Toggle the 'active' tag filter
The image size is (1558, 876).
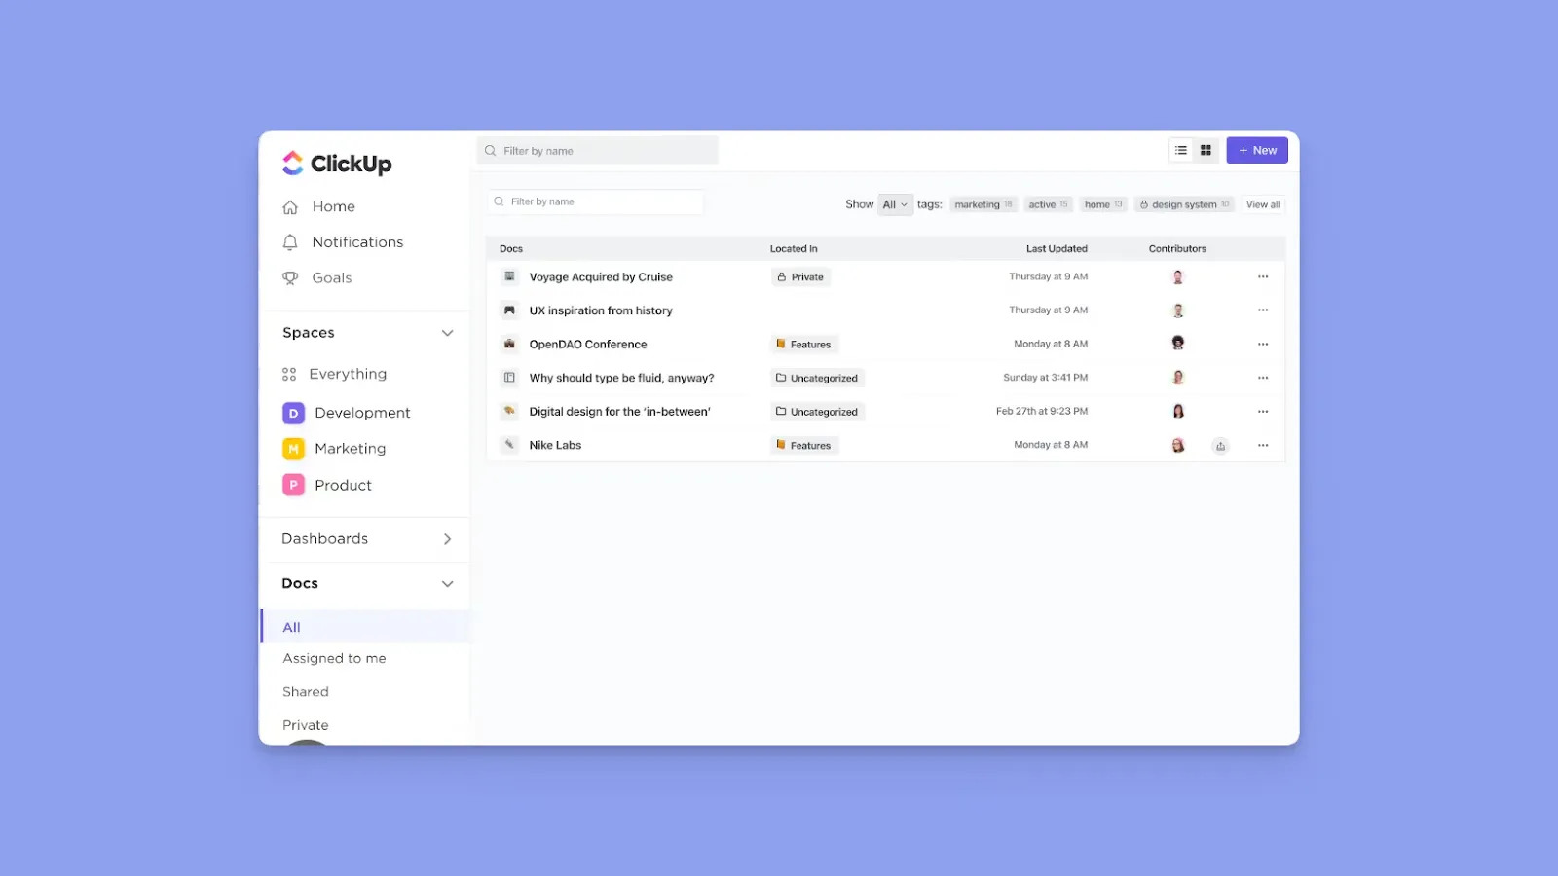(x=1048, y=204)
